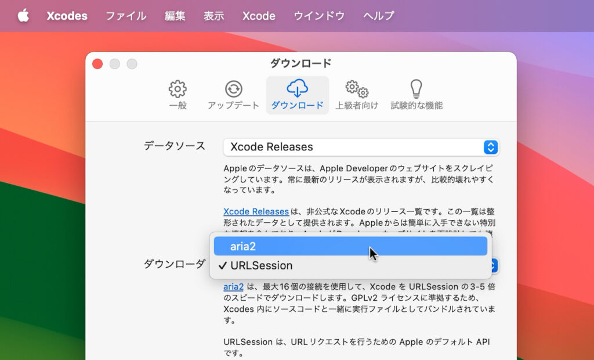Open the Xcode menu in the menu bar

tap(258, 16)
